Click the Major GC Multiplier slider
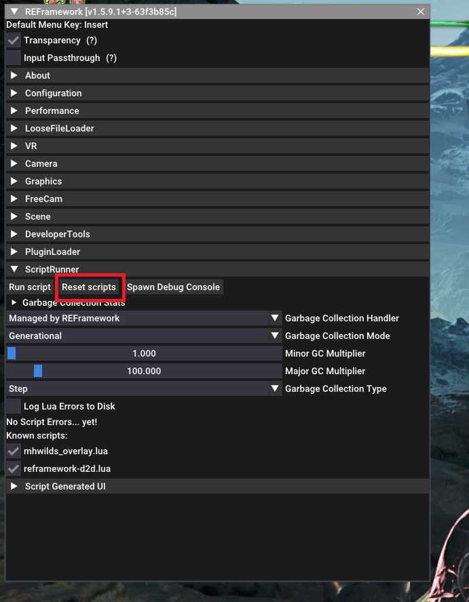This screenshot has width=469, height=602. point(144,372)
